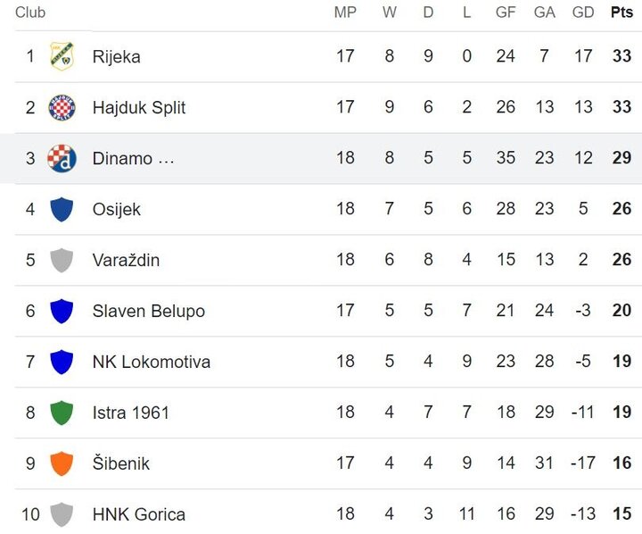Click Rijeka's 33 points value

pyautogui.click(x=621, y=56)
